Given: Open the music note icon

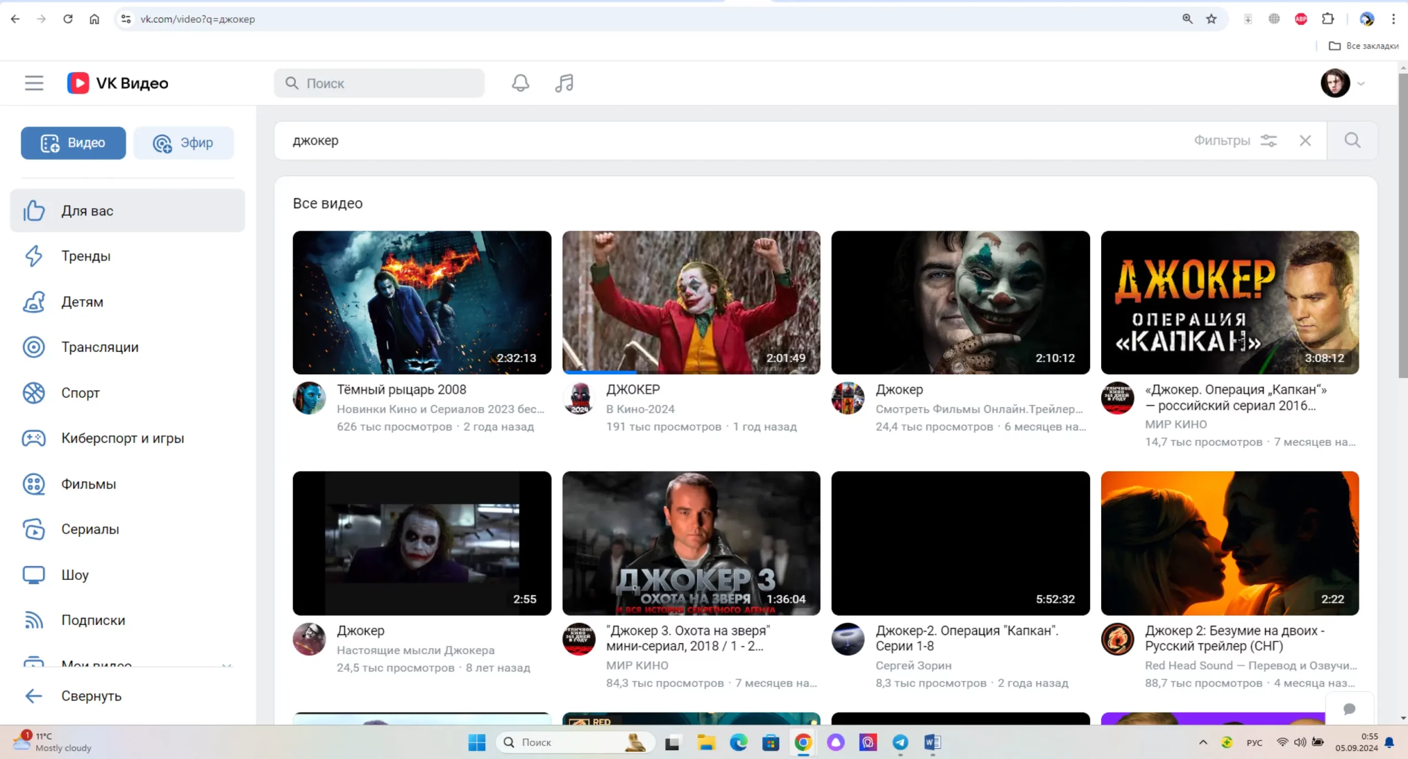Looking at the screenshot, I should [x=564, y=83].
